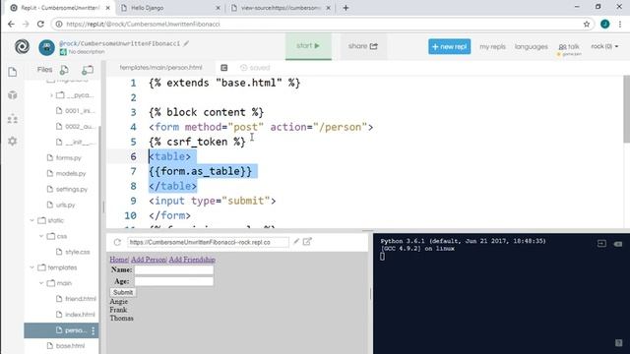Click the share button
Image resolution: width=630 pixels, height=354 pixels.
[363, 46]
